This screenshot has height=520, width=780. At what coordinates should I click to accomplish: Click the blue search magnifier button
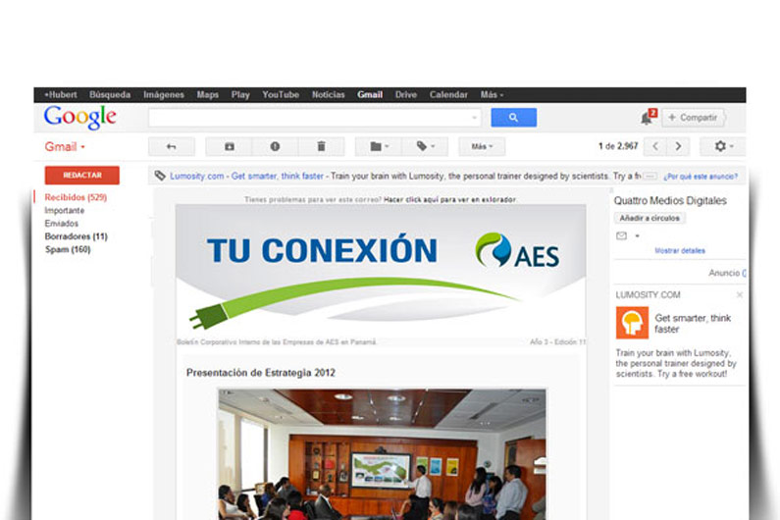pos(513,118)
